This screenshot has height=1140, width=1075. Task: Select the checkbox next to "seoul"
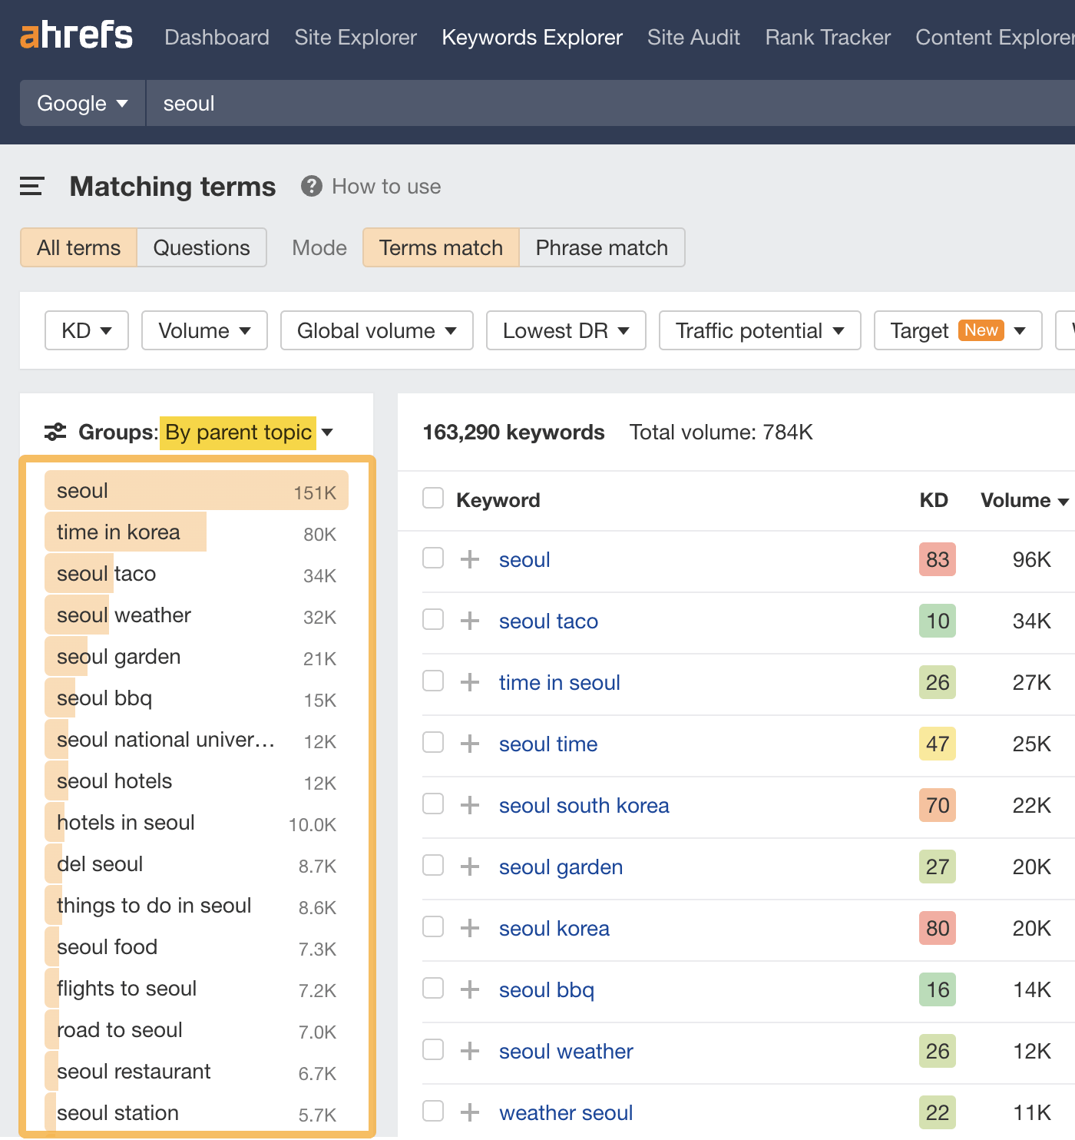(x=432, y=558)
